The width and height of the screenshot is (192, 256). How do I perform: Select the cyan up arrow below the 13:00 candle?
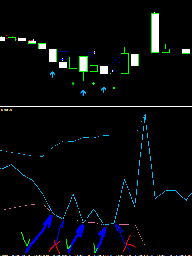click(104, 90)
